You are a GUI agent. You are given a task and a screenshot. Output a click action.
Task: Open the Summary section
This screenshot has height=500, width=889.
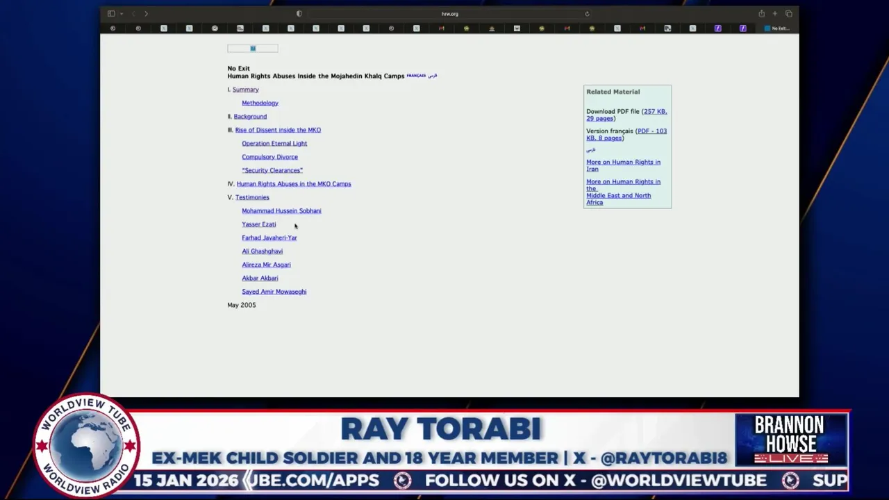coord(245,90)
